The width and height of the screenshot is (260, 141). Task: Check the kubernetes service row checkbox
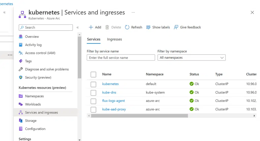click(x=93, y=84)
